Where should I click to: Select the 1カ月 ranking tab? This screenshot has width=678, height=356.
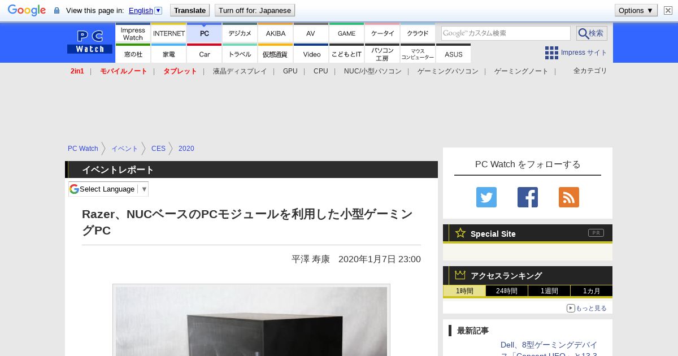click(591, 291)
